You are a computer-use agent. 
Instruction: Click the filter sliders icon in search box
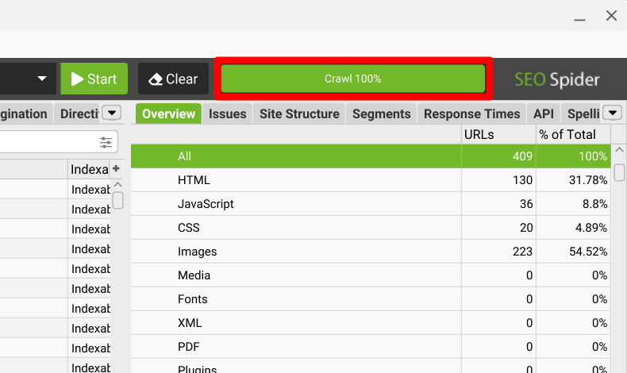point(106,143)
